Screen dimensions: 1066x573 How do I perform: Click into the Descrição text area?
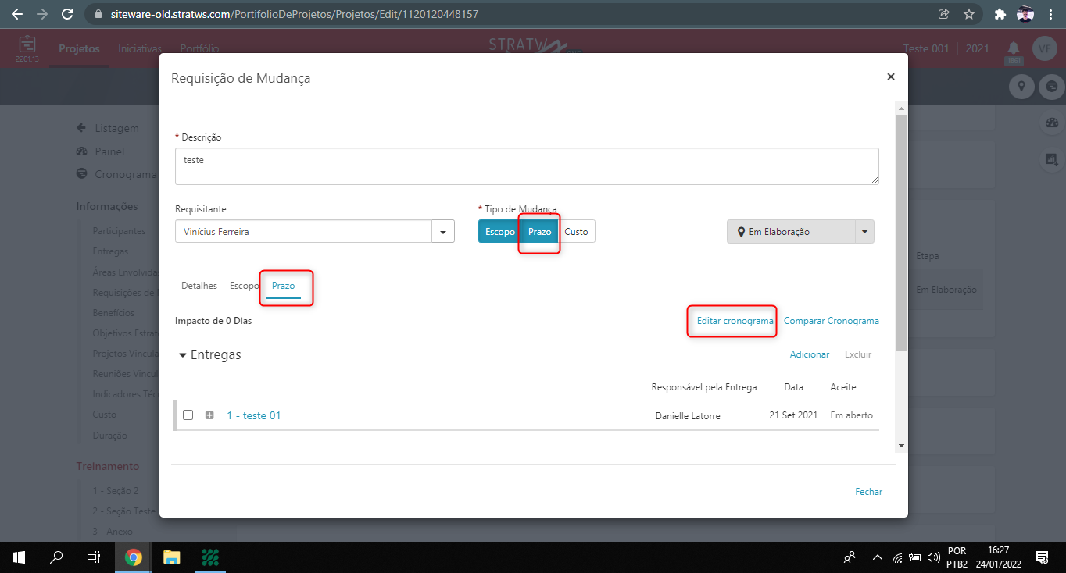pos(527,166)
